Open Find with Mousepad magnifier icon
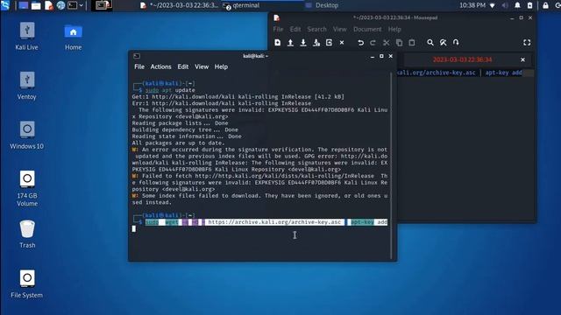 430,43
